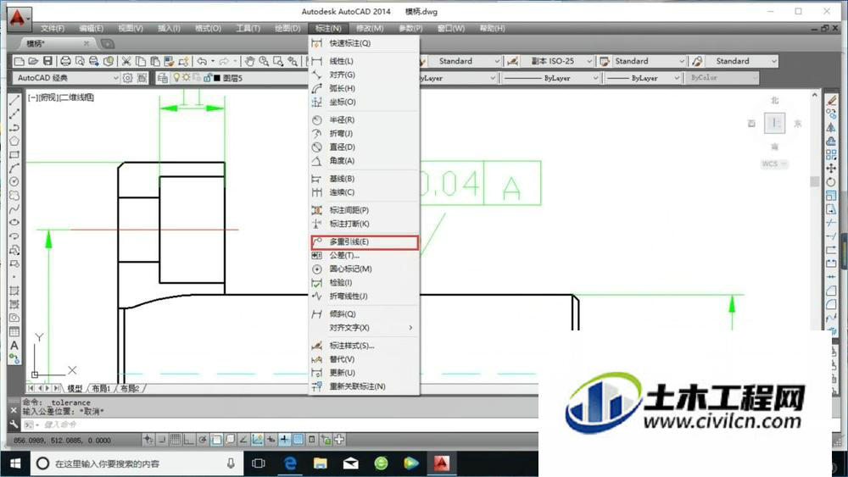This screenshot has width=848, height=477.
Task: Open the workspace settings gear icon
Action: (128, 78)
